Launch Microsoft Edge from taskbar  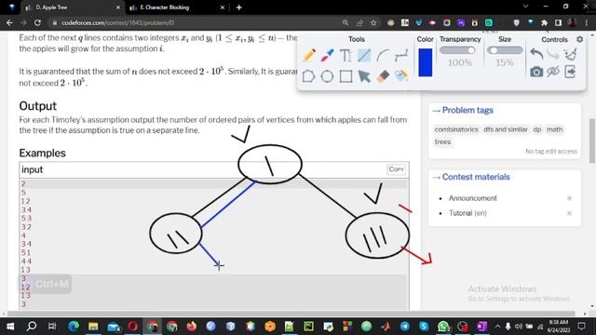coord(74,327)
